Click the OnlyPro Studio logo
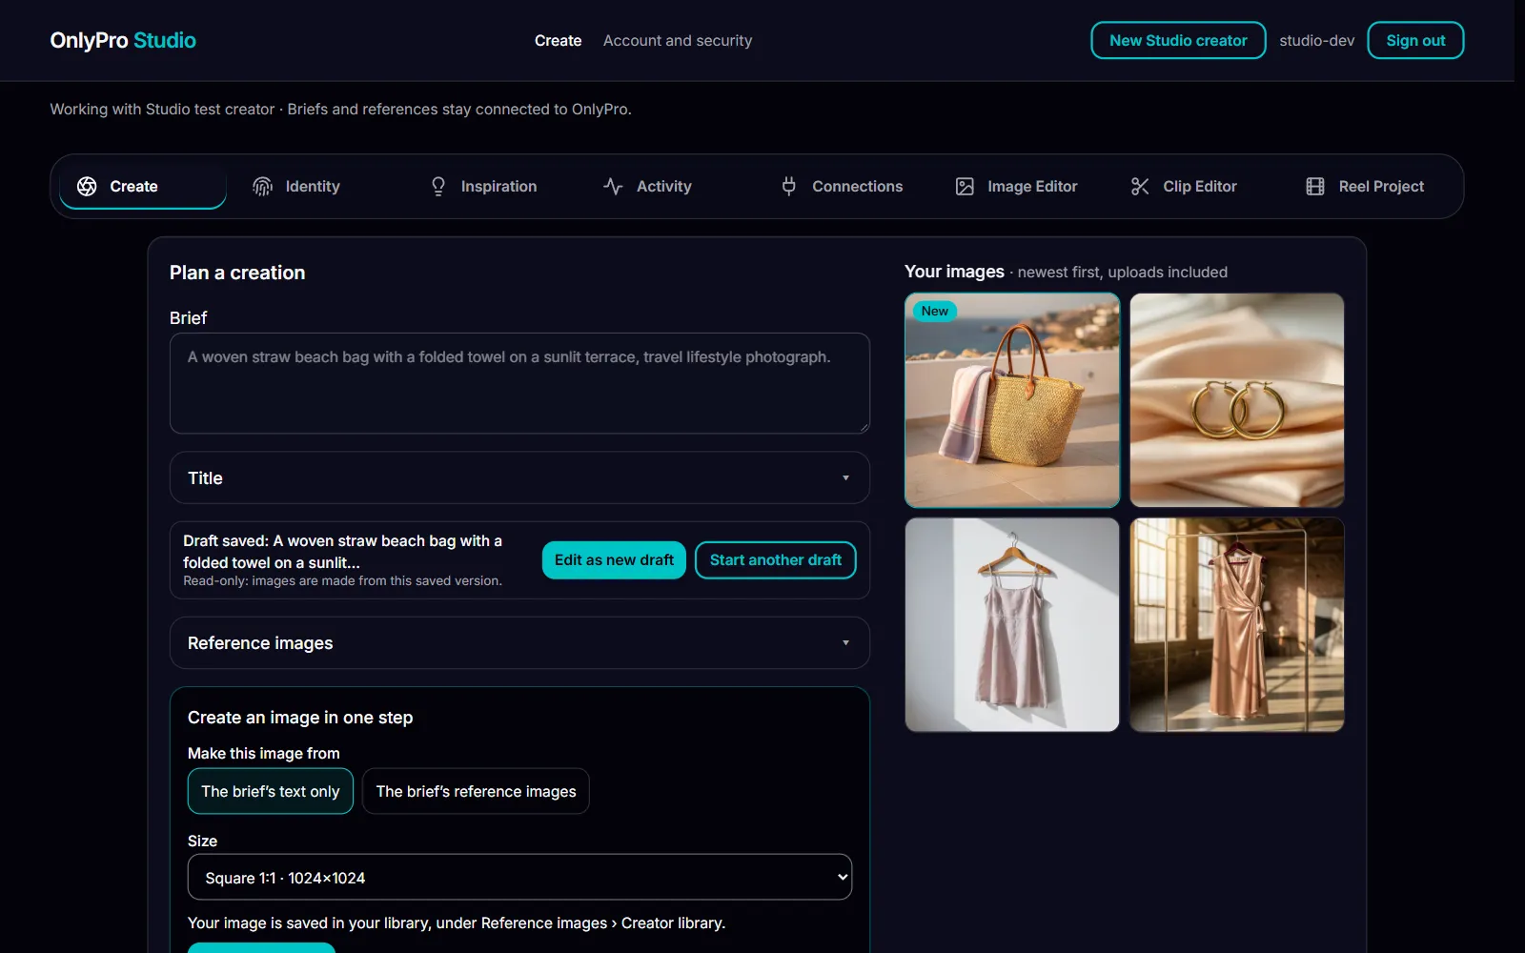 coord(123,40)
